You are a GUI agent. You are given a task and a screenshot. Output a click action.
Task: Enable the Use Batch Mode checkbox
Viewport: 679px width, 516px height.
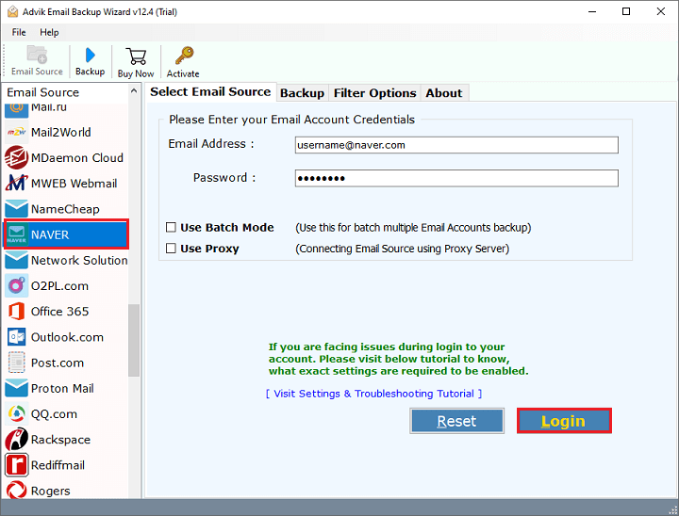point(171,228)
